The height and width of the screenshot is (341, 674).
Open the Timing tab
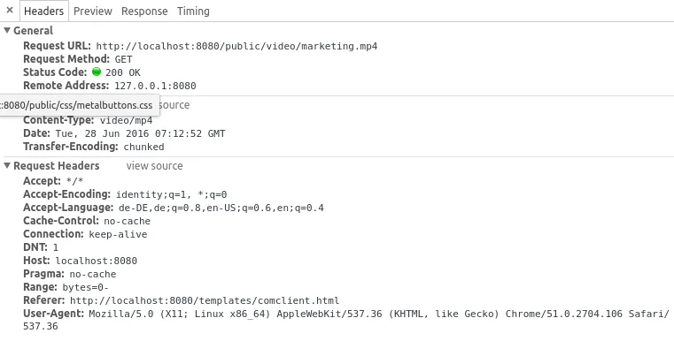point(193,11)
